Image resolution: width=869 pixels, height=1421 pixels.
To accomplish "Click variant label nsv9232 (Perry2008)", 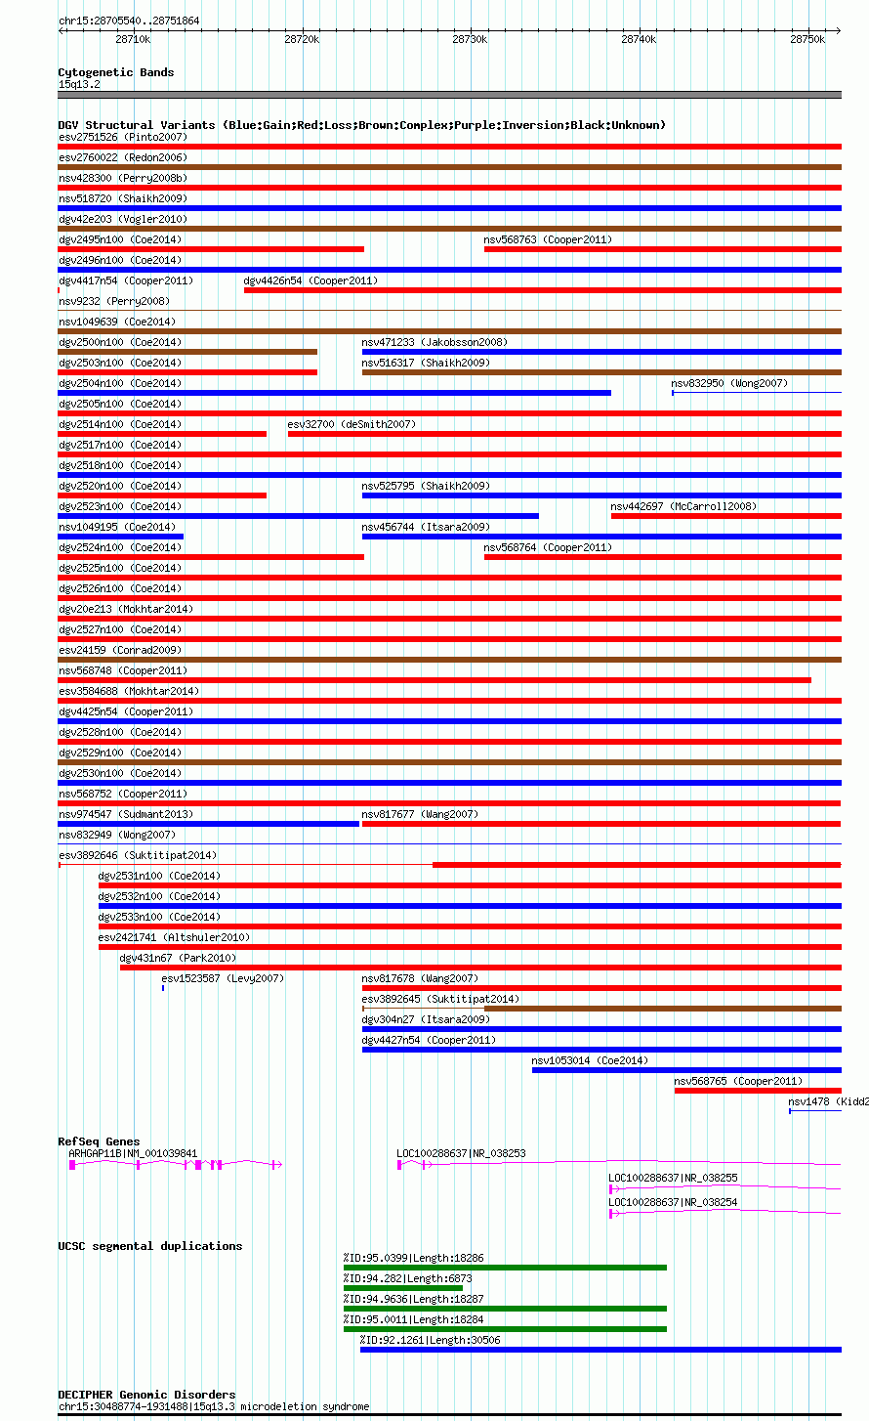I will [x=113, y=301].
